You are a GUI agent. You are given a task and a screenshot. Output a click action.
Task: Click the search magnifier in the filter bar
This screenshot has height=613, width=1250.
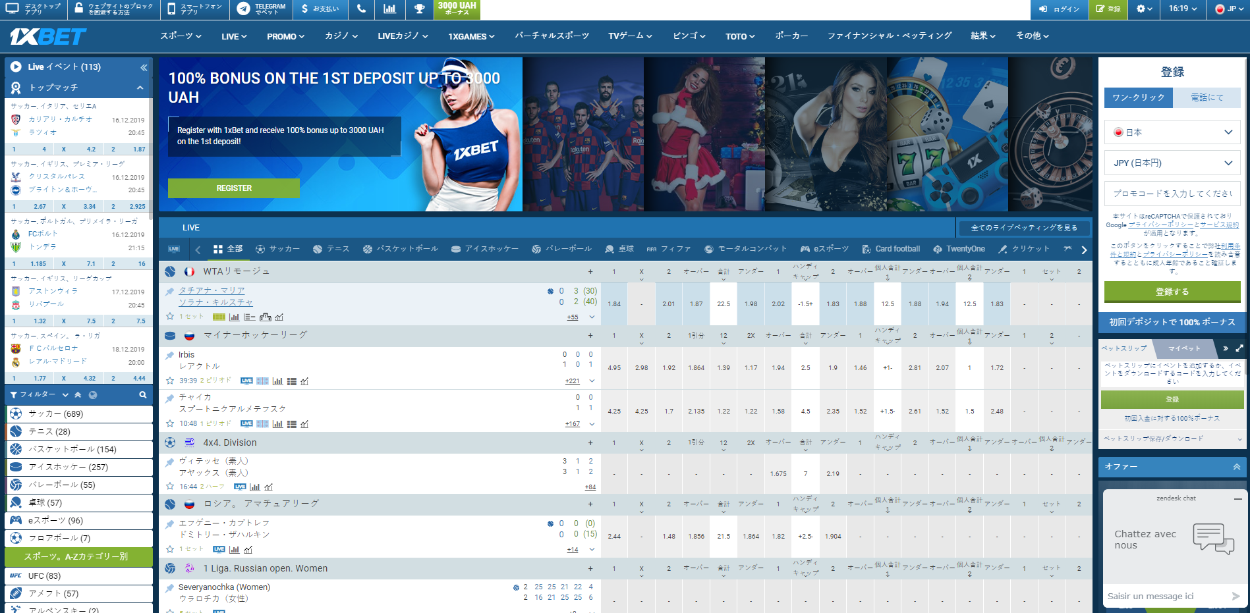[x=143, y=395]
